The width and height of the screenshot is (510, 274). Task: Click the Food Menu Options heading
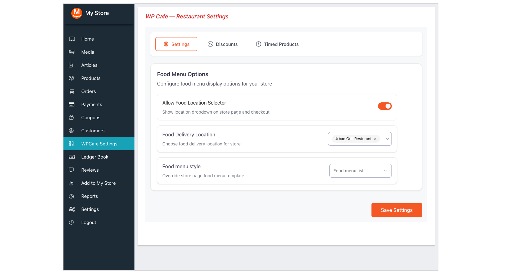click(x=183, y=74)
